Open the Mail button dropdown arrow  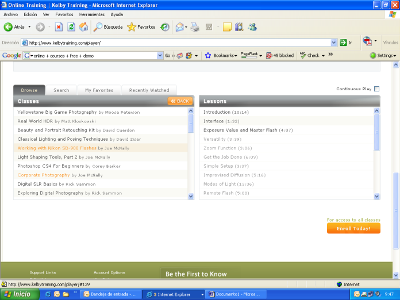point(186,27)
